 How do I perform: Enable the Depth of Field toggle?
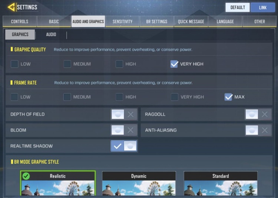tap(124, 114)
